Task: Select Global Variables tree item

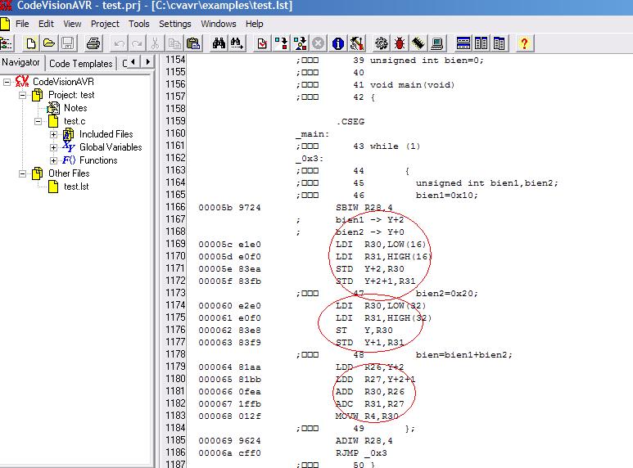Action: coord(111,147)
